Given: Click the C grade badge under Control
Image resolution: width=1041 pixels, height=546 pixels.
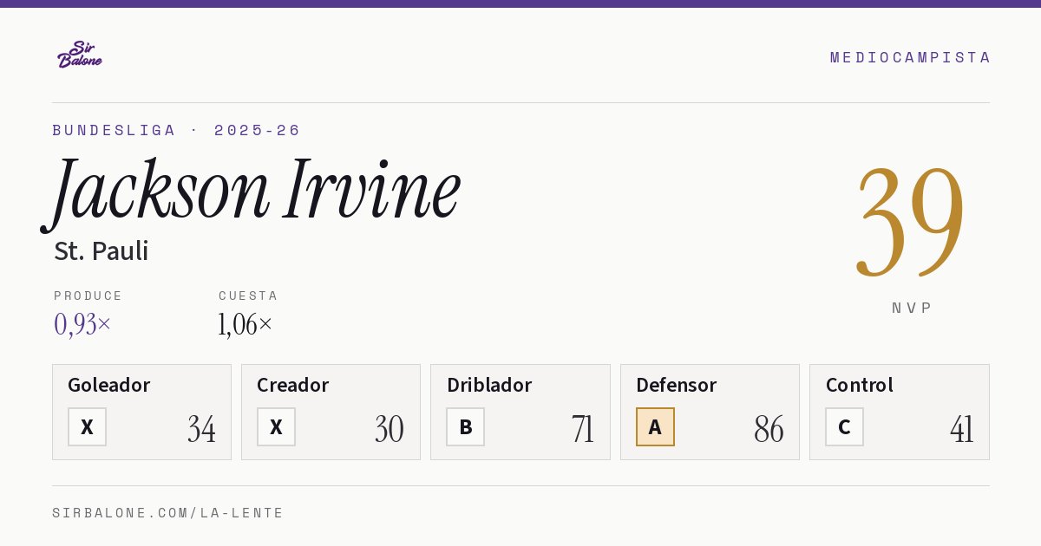Looking at the screenshot, I should pyautogui.click(x=844, y=427).
